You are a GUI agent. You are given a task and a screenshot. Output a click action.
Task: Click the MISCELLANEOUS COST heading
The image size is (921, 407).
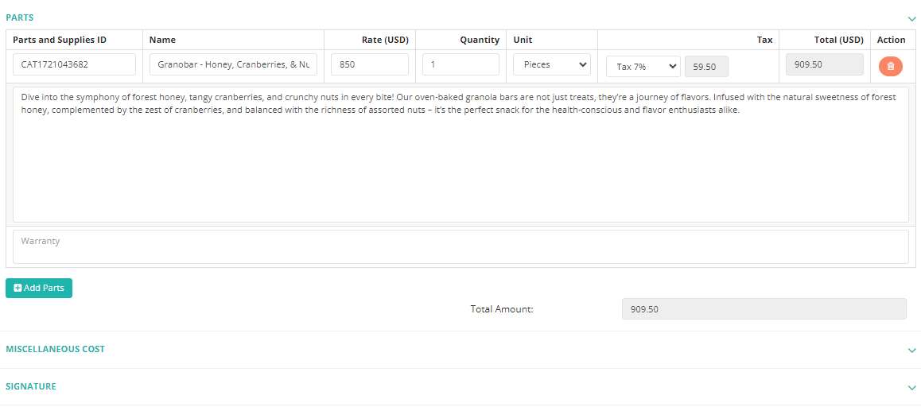(55, 349)
